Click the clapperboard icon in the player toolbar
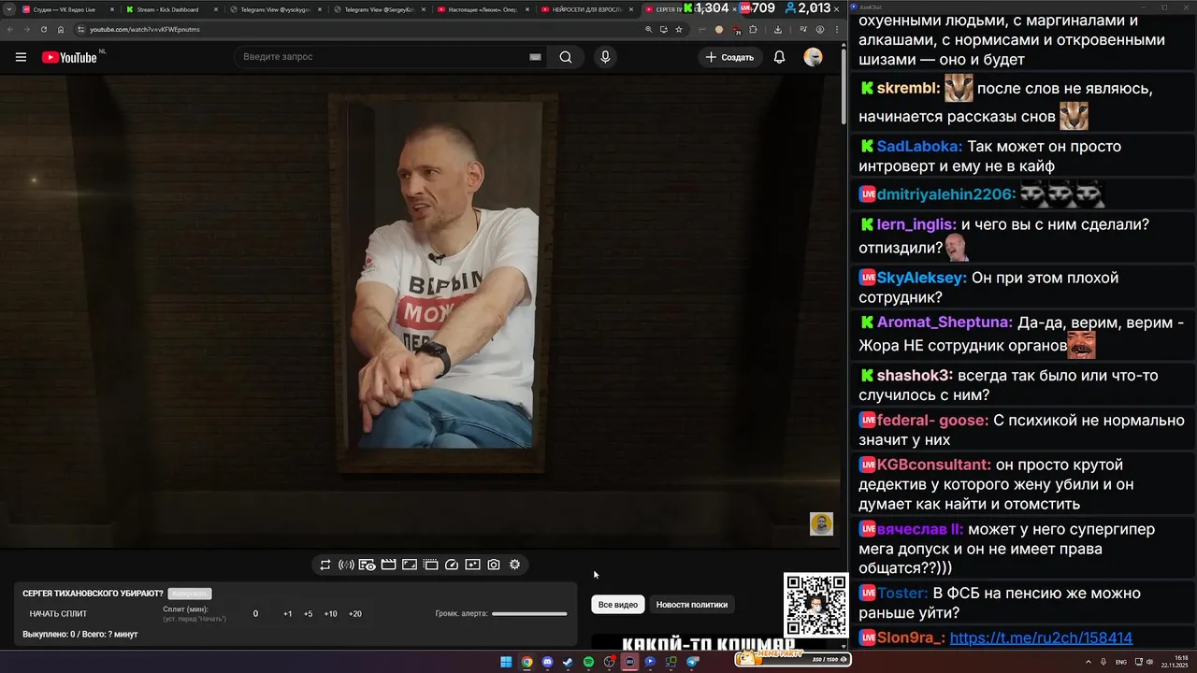Screen dimensions: 1197x673 pyautogui.click(x=388, y=565)
